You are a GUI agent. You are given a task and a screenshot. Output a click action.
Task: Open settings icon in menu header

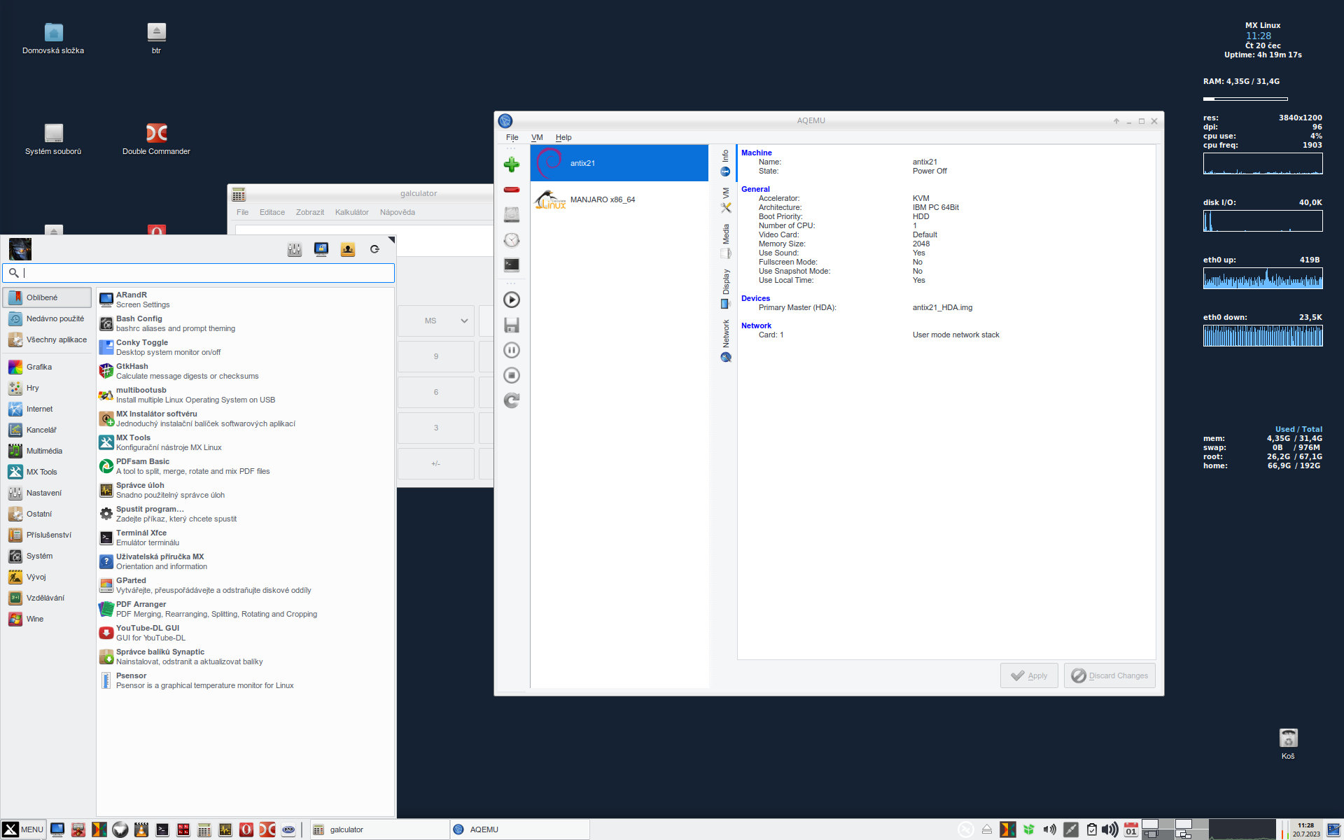coord(295,249)
